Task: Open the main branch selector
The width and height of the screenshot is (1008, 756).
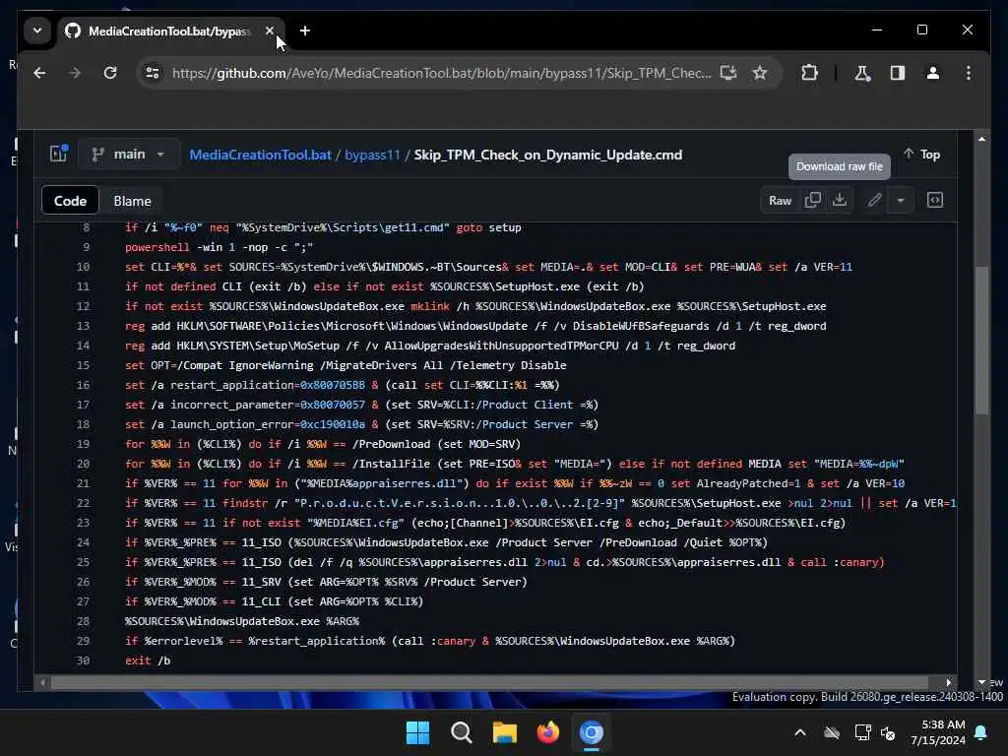Action: [x=129, y=155]
